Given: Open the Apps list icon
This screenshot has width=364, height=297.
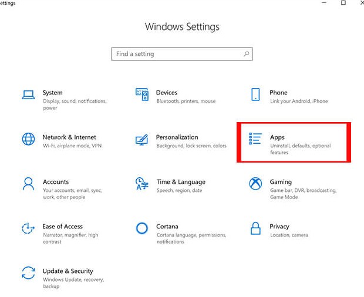Looking at the screenshot, I should click(255, 139).
